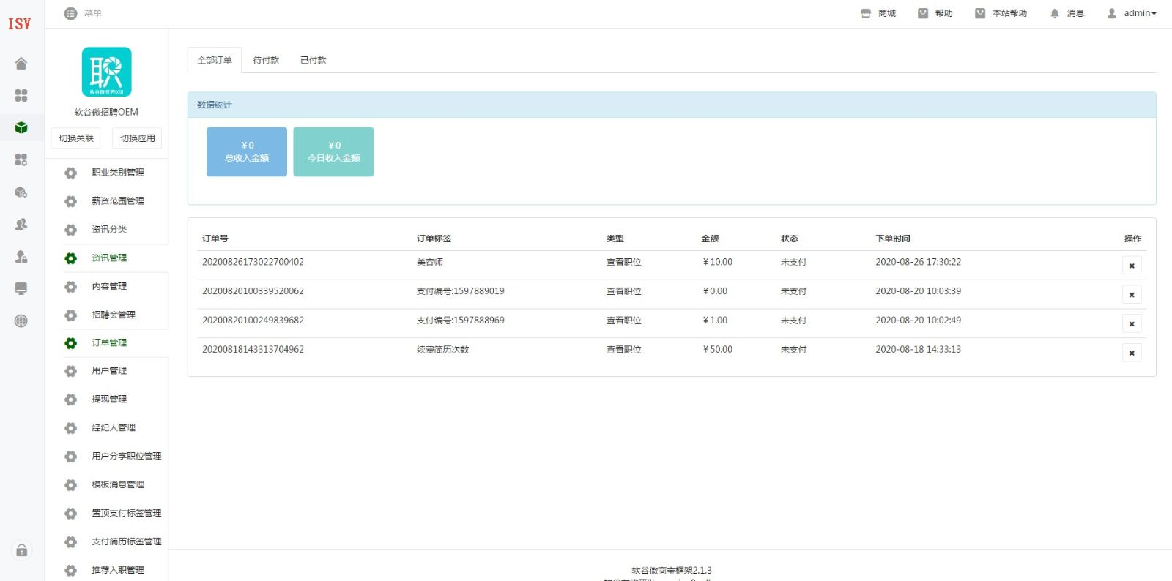Select the green cube icon in left rail
Viewport: 1172px width, 581px height.
point(21,128)
